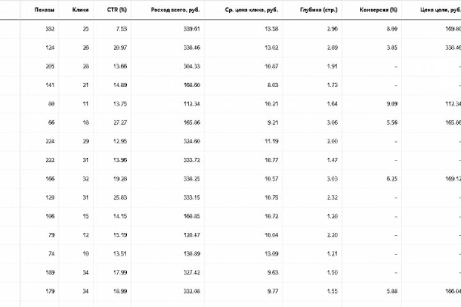Click the spend cell showing 333.72
461x307 pixels.
pos(191,160)
